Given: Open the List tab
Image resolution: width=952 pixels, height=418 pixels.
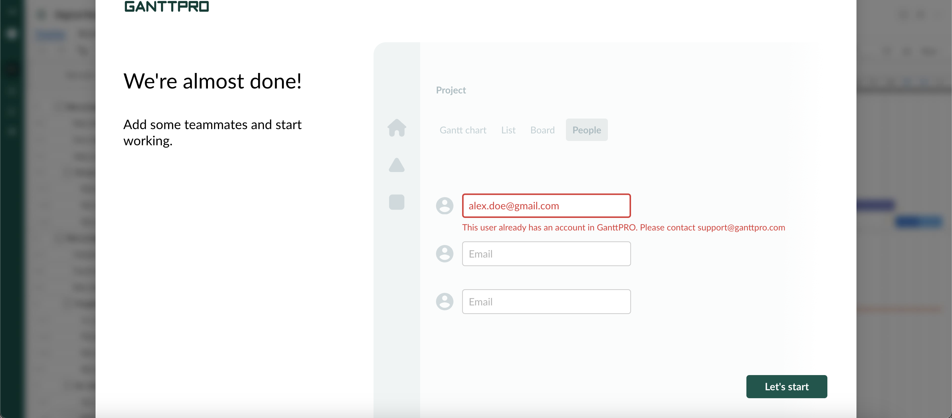Looking at the screenshot, I should coord(508,130).
